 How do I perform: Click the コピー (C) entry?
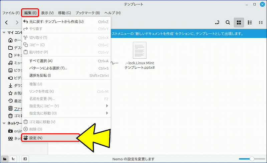[66, 45]
